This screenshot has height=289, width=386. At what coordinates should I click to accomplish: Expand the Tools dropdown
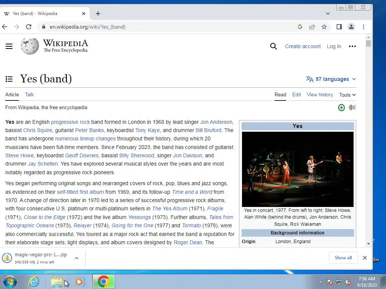347,95
